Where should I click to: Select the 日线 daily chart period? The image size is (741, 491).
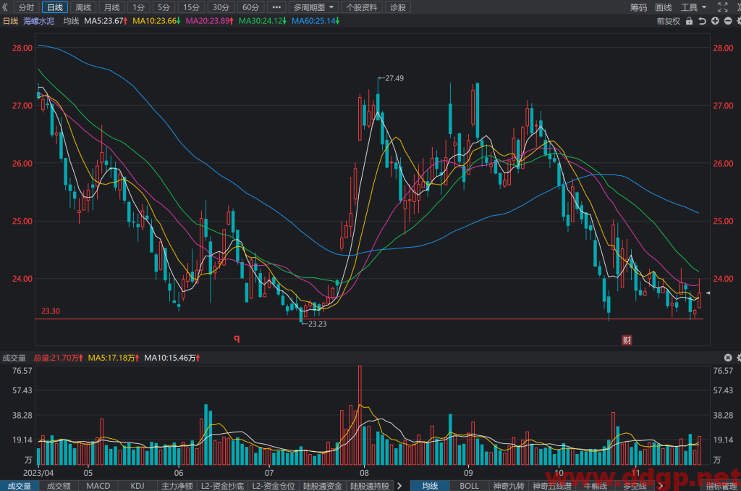(55, 7)
